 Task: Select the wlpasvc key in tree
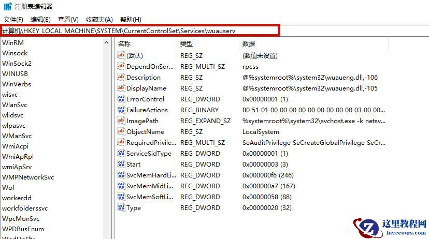coord(13,126)
